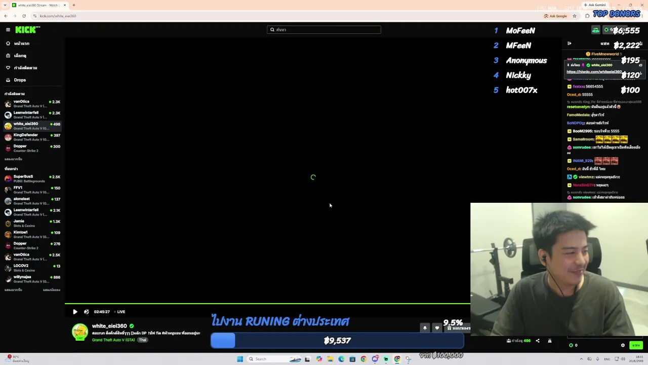Open FFV1 recommended channel
The width and height of the screenshot is (648, 365).
click(32, 190)
